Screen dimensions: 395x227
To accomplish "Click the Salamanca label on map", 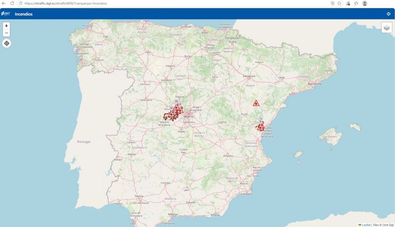I will coord(146,100).
